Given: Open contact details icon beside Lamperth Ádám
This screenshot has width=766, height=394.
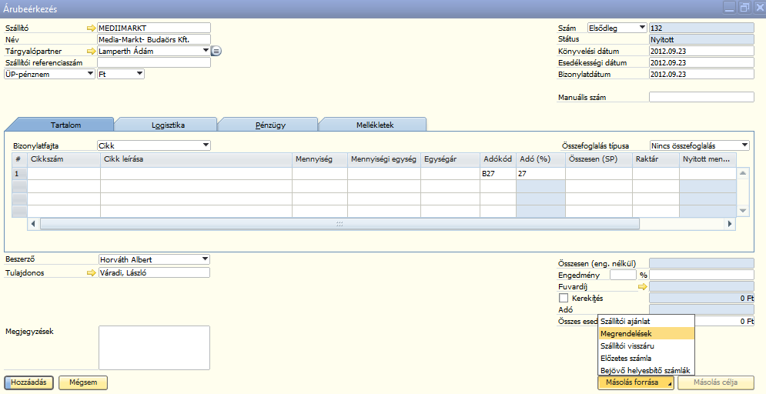Looking at the screenshot, I should coord(216,51).
